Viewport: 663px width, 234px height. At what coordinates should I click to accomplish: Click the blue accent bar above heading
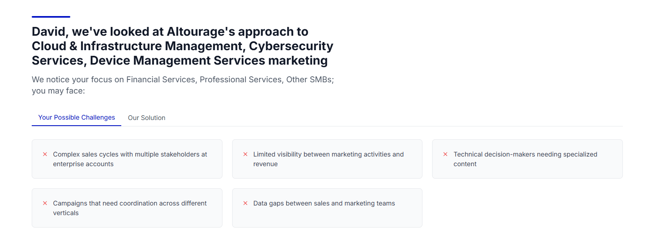51,17
